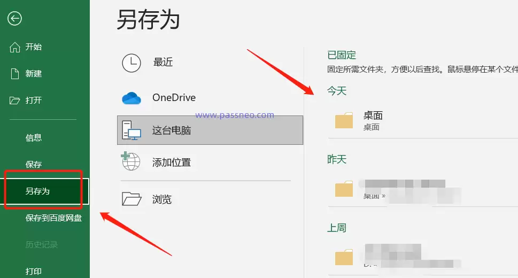Click the folder icon under 昨天
Viewport: 518px width, 278px height.
pyautogui.click(x=344, y=189)
